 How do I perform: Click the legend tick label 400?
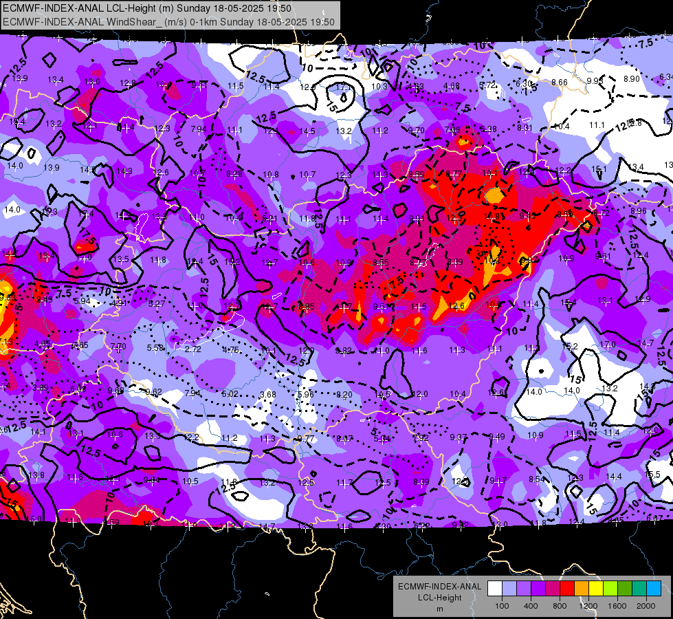531,606
